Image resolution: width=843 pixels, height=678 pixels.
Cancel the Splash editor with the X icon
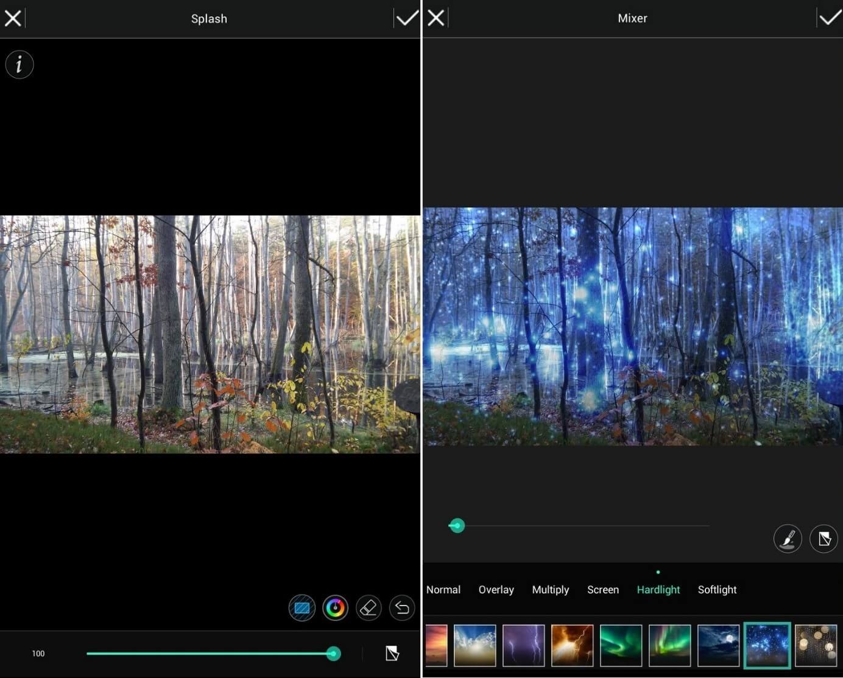[13, 18]
